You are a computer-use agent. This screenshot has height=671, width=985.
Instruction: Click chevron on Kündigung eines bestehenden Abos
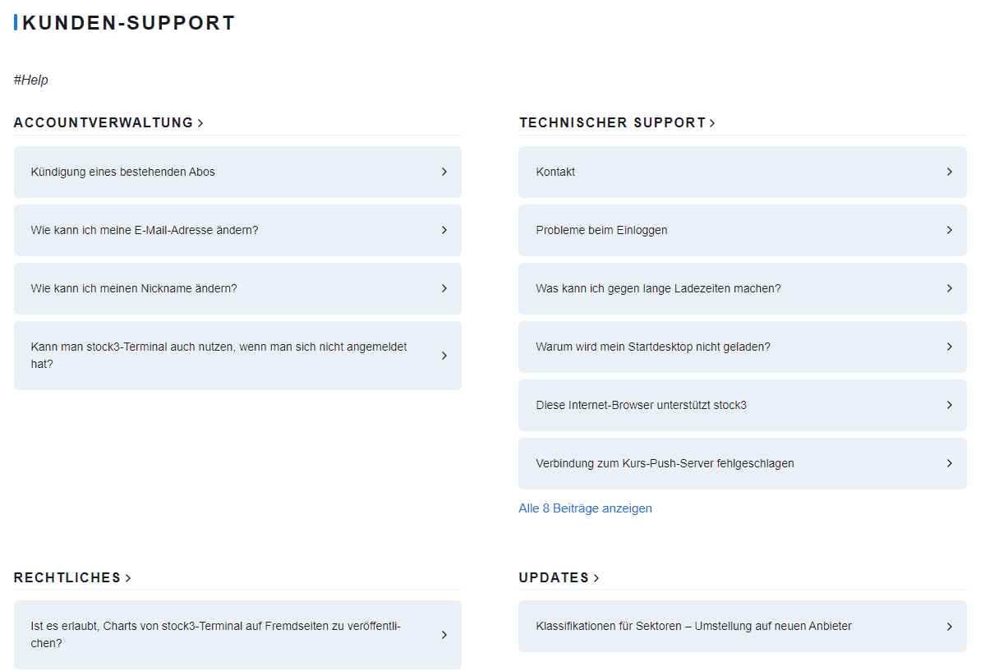pos(444,172)
